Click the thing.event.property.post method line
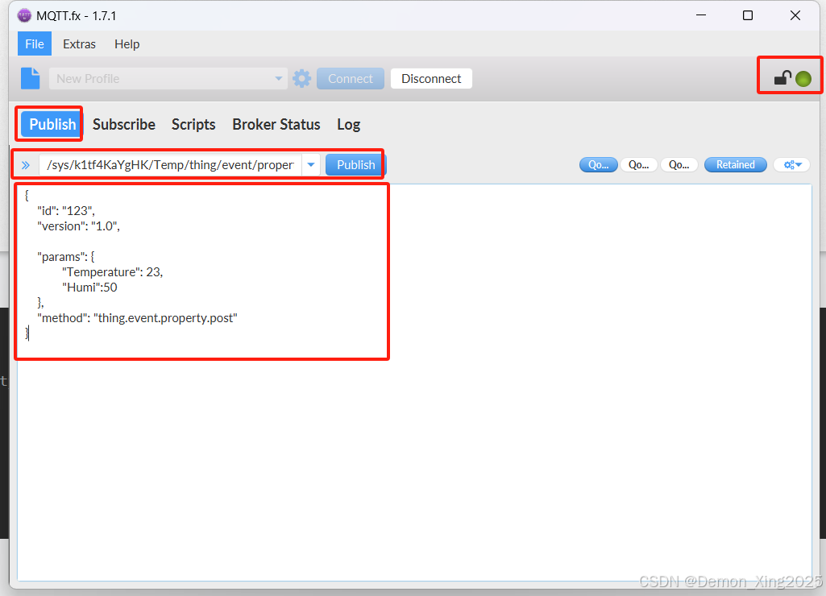The image size is (826, 596). (138, 318)
